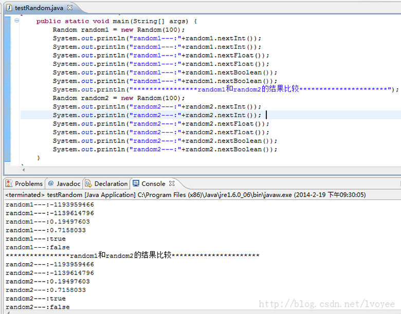Open the Declaration tab label

(x=111, y=183)
